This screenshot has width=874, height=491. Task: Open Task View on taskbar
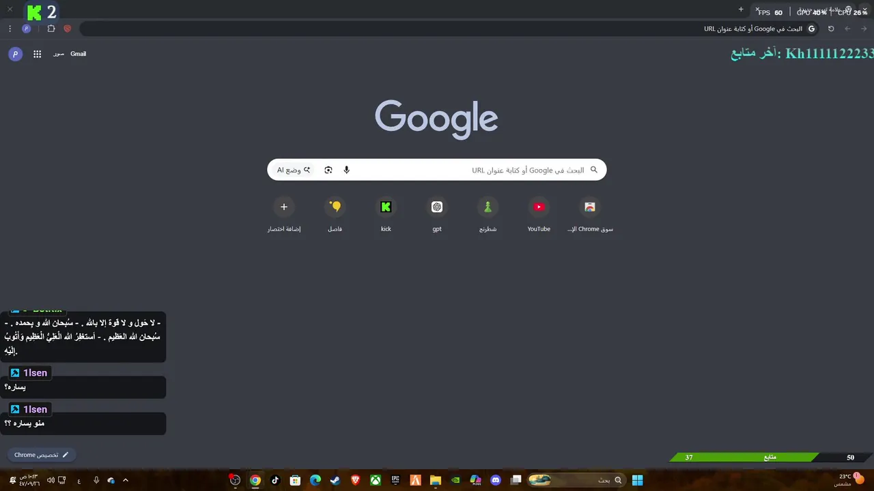tap(516, 480)
